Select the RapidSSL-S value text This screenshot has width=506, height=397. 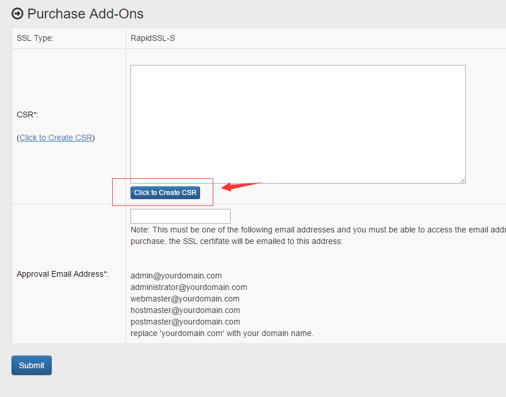click(x=152, y=39)
